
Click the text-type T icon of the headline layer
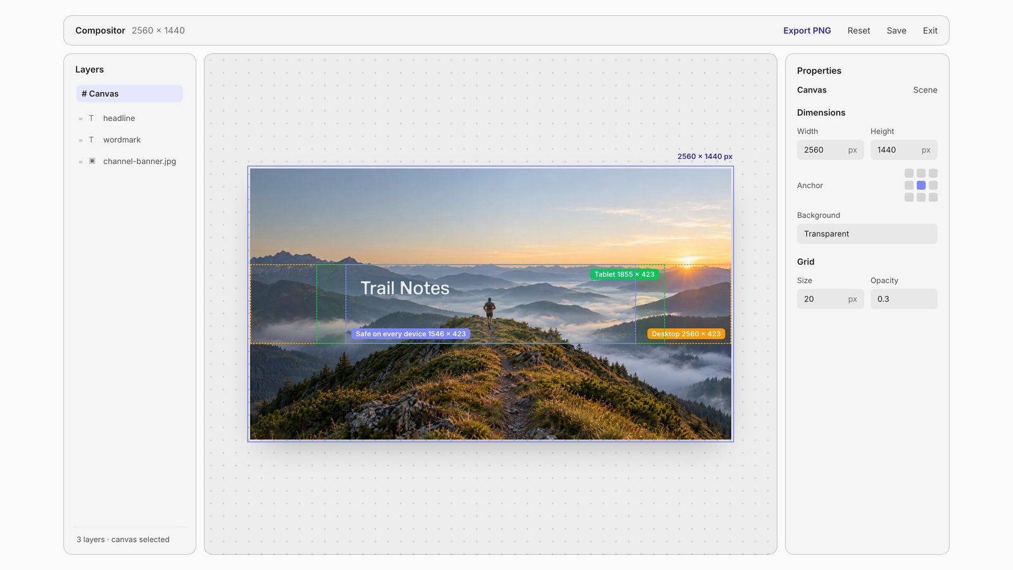(x=91, y=118)
